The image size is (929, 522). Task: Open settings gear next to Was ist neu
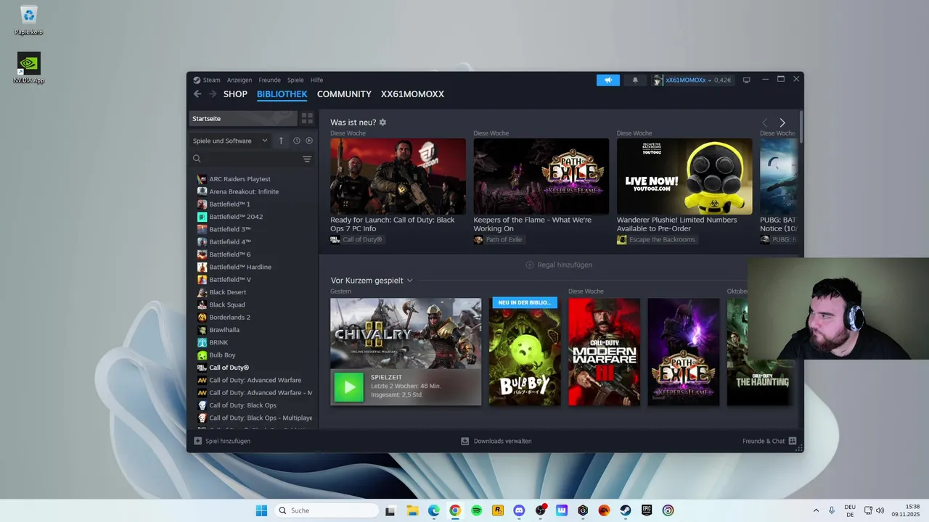pos(382,123)
